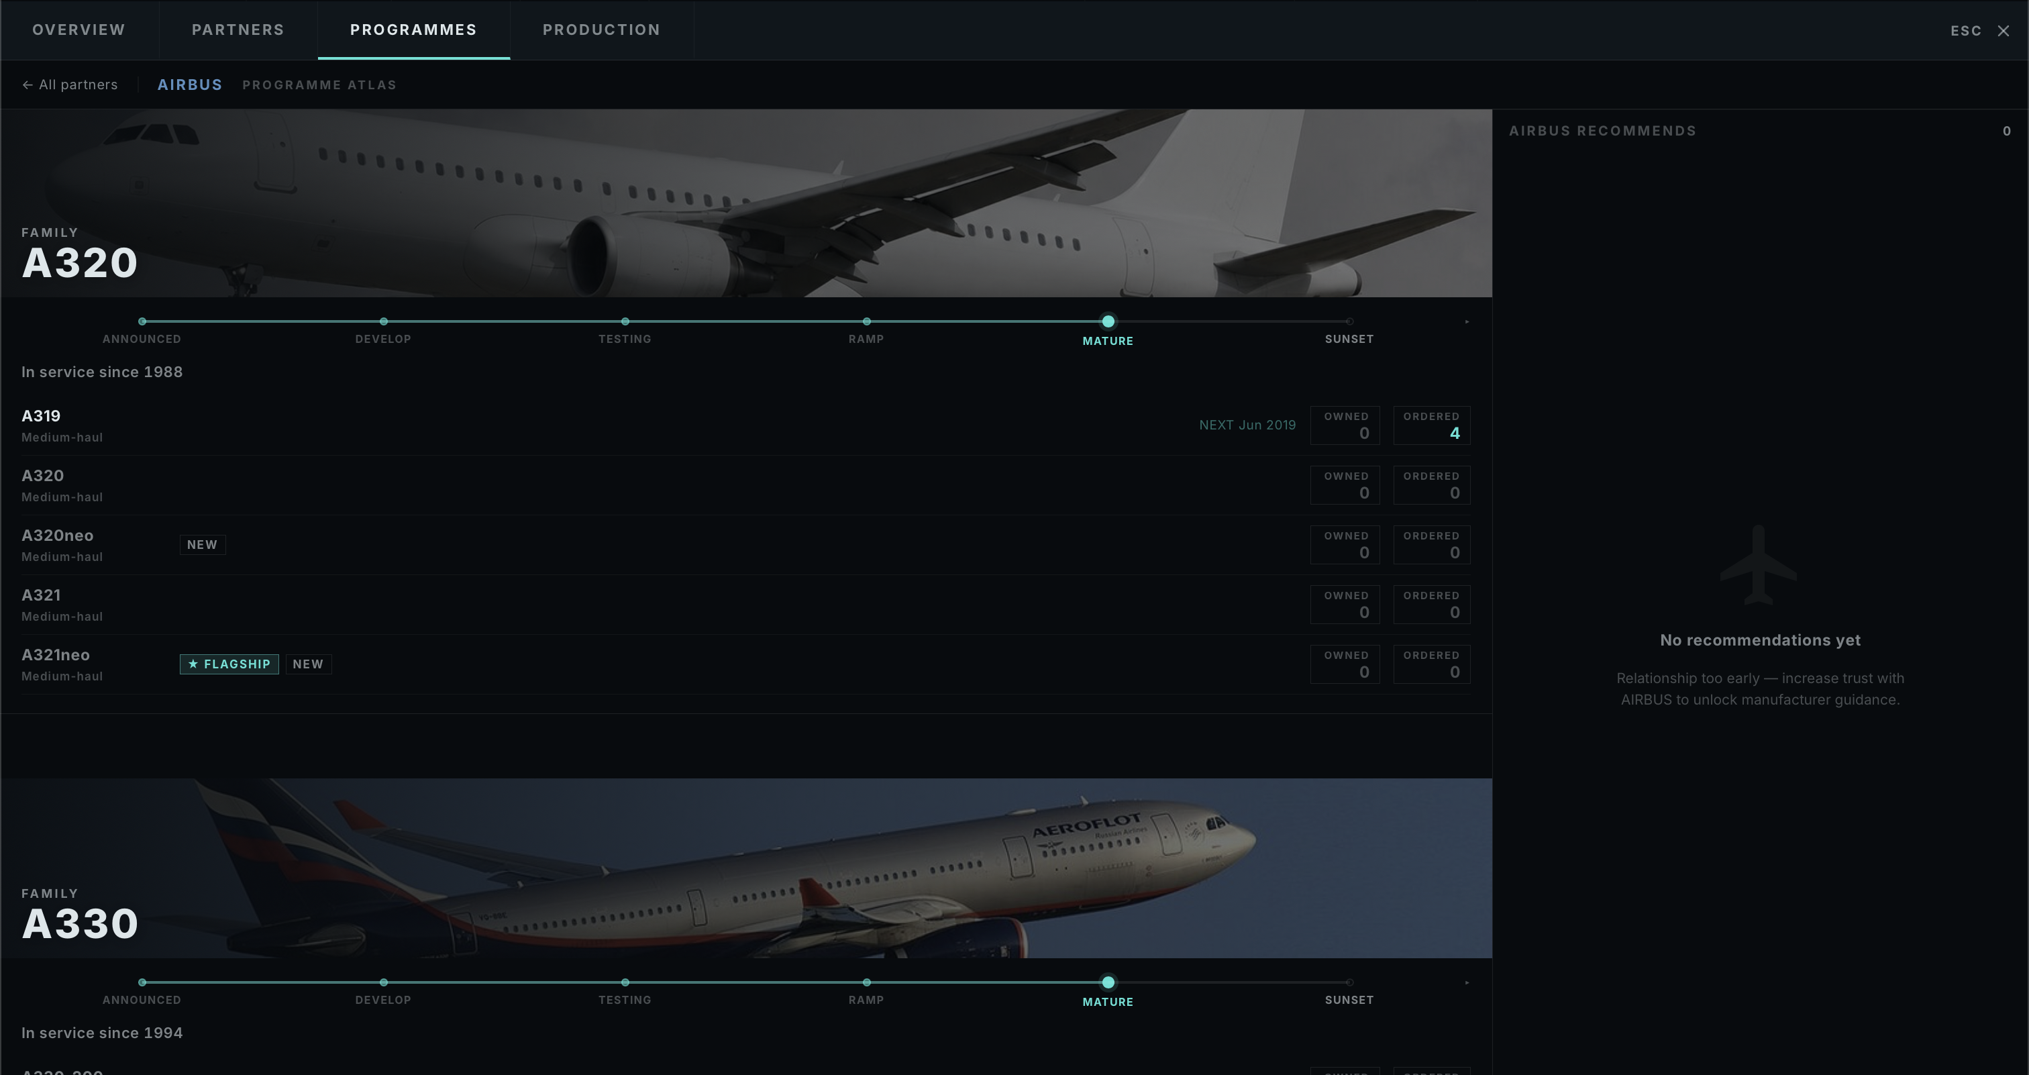Screen dimensions: 2029x1075
Task: Click the A321 Ordered count box
Action: point(1431,605)
